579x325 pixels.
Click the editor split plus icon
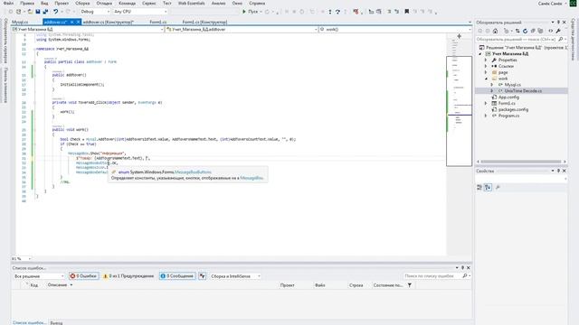pyautogui.click(x=459, y=36)
